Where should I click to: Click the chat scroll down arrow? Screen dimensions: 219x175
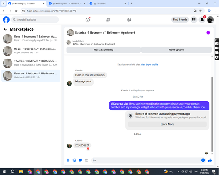pos(212,154)
